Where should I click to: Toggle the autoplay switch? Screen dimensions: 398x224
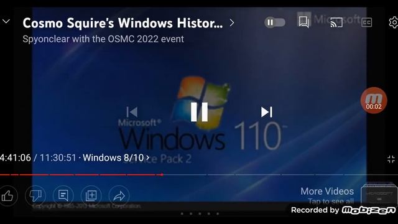pos(275,22)
